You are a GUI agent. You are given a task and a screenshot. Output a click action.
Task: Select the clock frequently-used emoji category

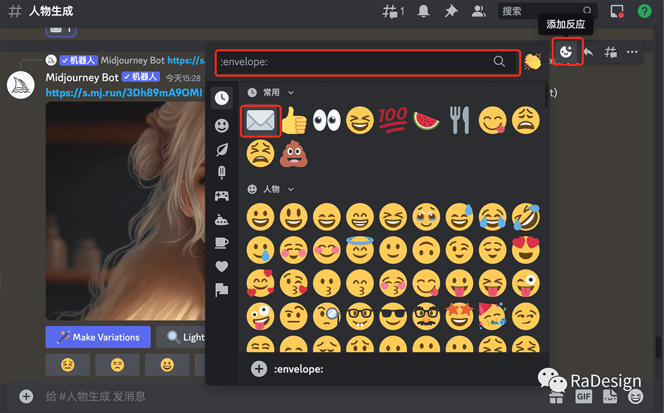(x=222, y=98)
